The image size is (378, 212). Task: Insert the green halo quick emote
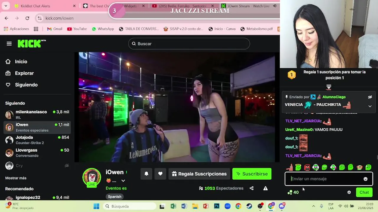(298, 167)
